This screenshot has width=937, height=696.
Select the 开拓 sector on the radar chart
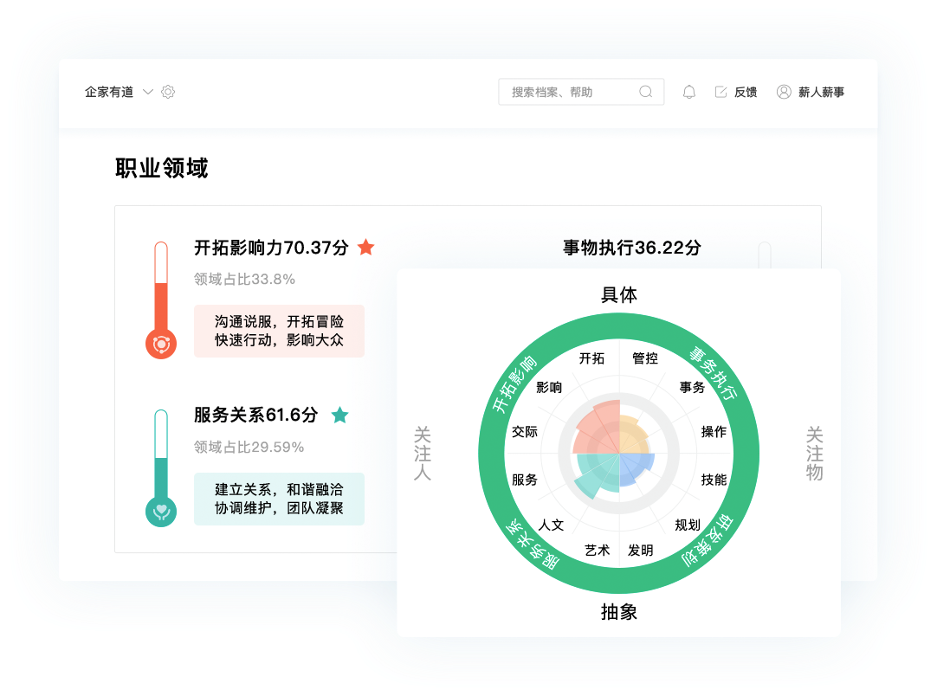[591, 358]
